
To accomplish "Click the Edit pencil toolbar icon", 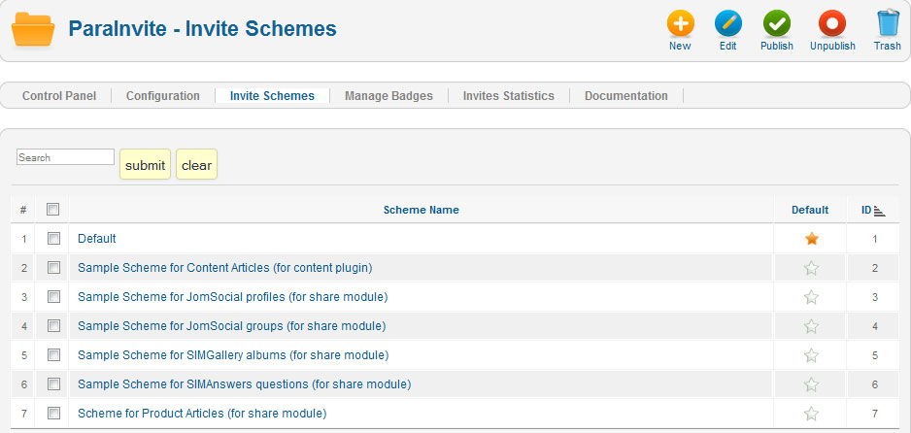I will [727, 24].
